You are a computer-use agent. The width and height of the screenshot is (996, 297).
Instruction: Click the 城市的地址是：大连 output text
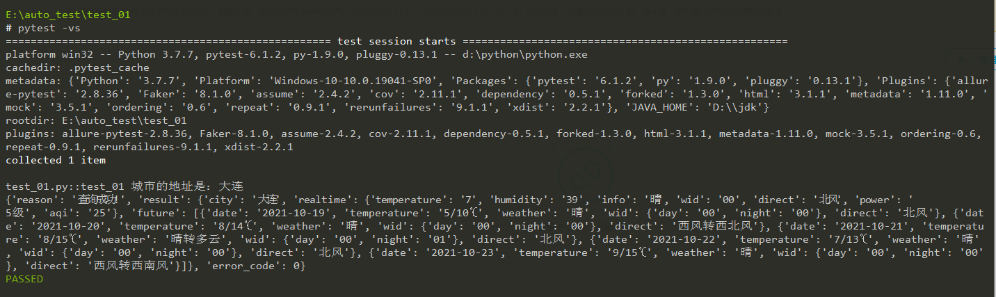pyautogui.click(x=186, y=186)
